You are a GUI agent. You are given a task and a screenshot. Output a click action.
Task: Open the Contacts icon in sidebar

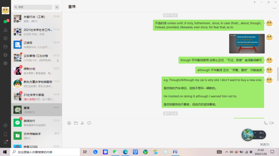coord(5,30)
